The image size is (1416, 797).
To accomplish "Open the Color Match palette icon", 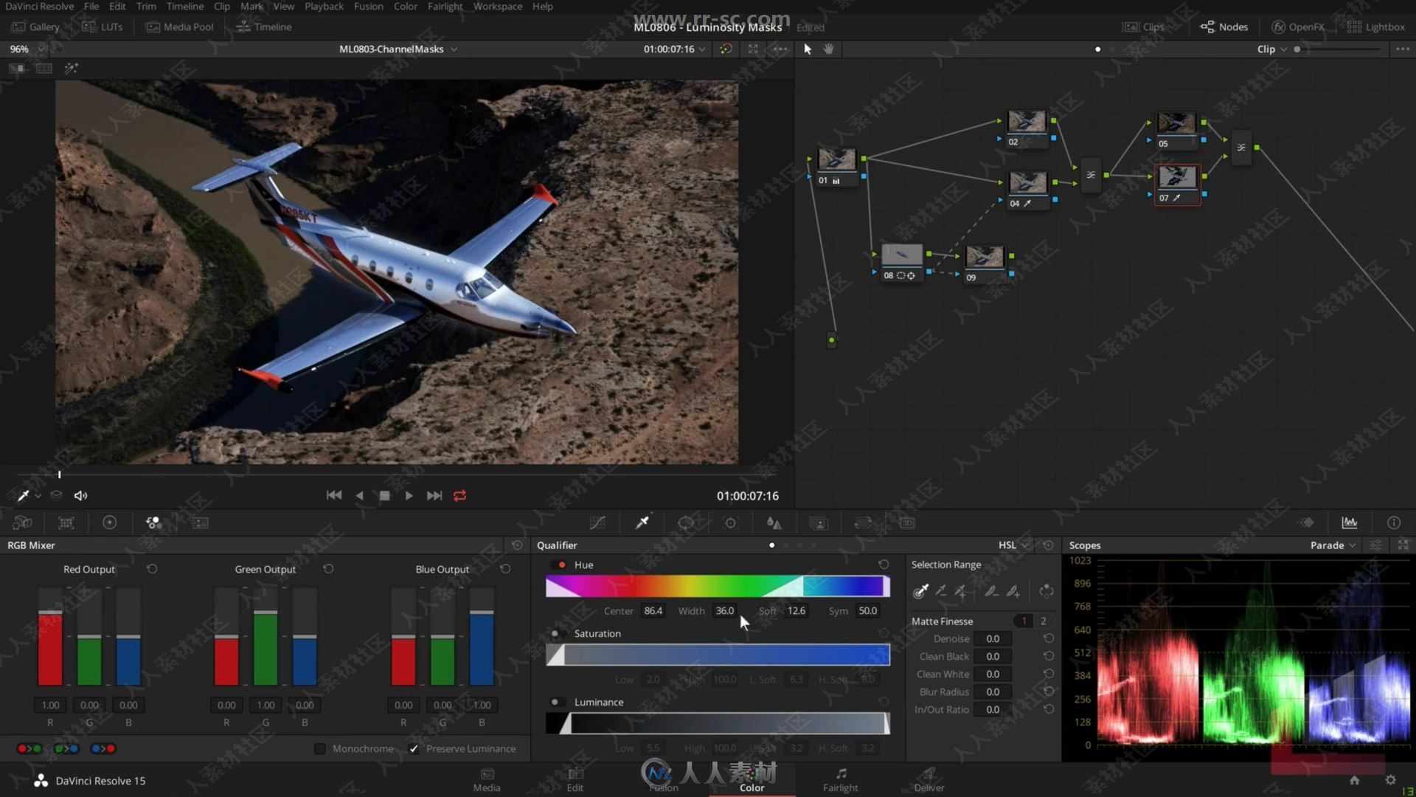I will (x=66, y=522).
